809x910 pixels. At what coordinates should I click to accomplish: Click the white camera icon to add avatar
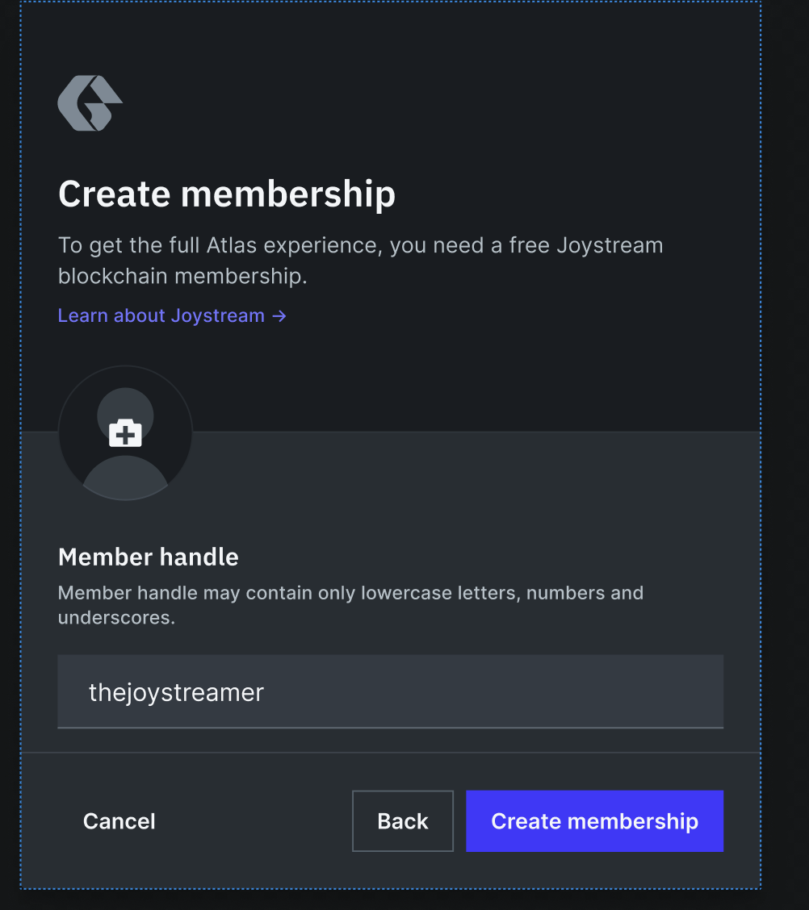tap(125, 433)
